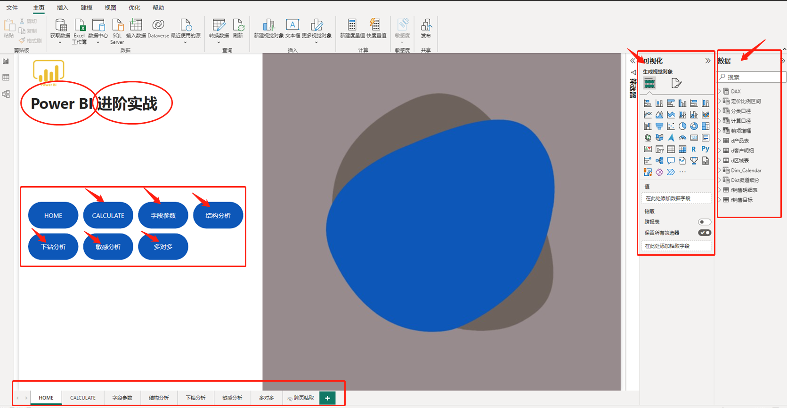This screenshot has height=408, width=787.
Task: Select the Q&A speech-bubble visual
Action: (671, 161)
